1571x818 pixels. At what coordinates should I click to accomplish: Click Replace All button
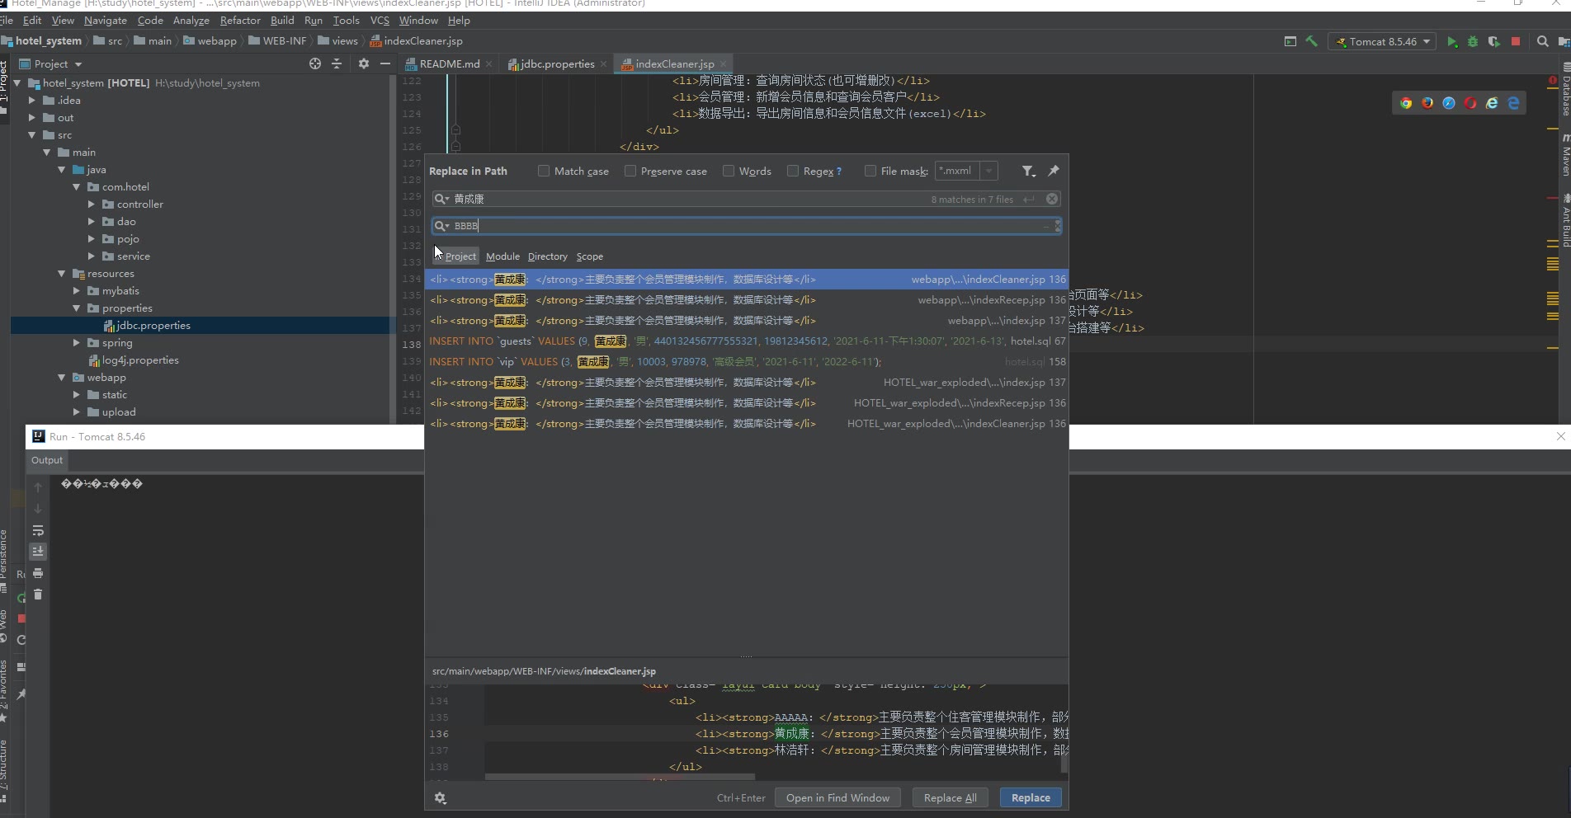(x=951, y=798)
